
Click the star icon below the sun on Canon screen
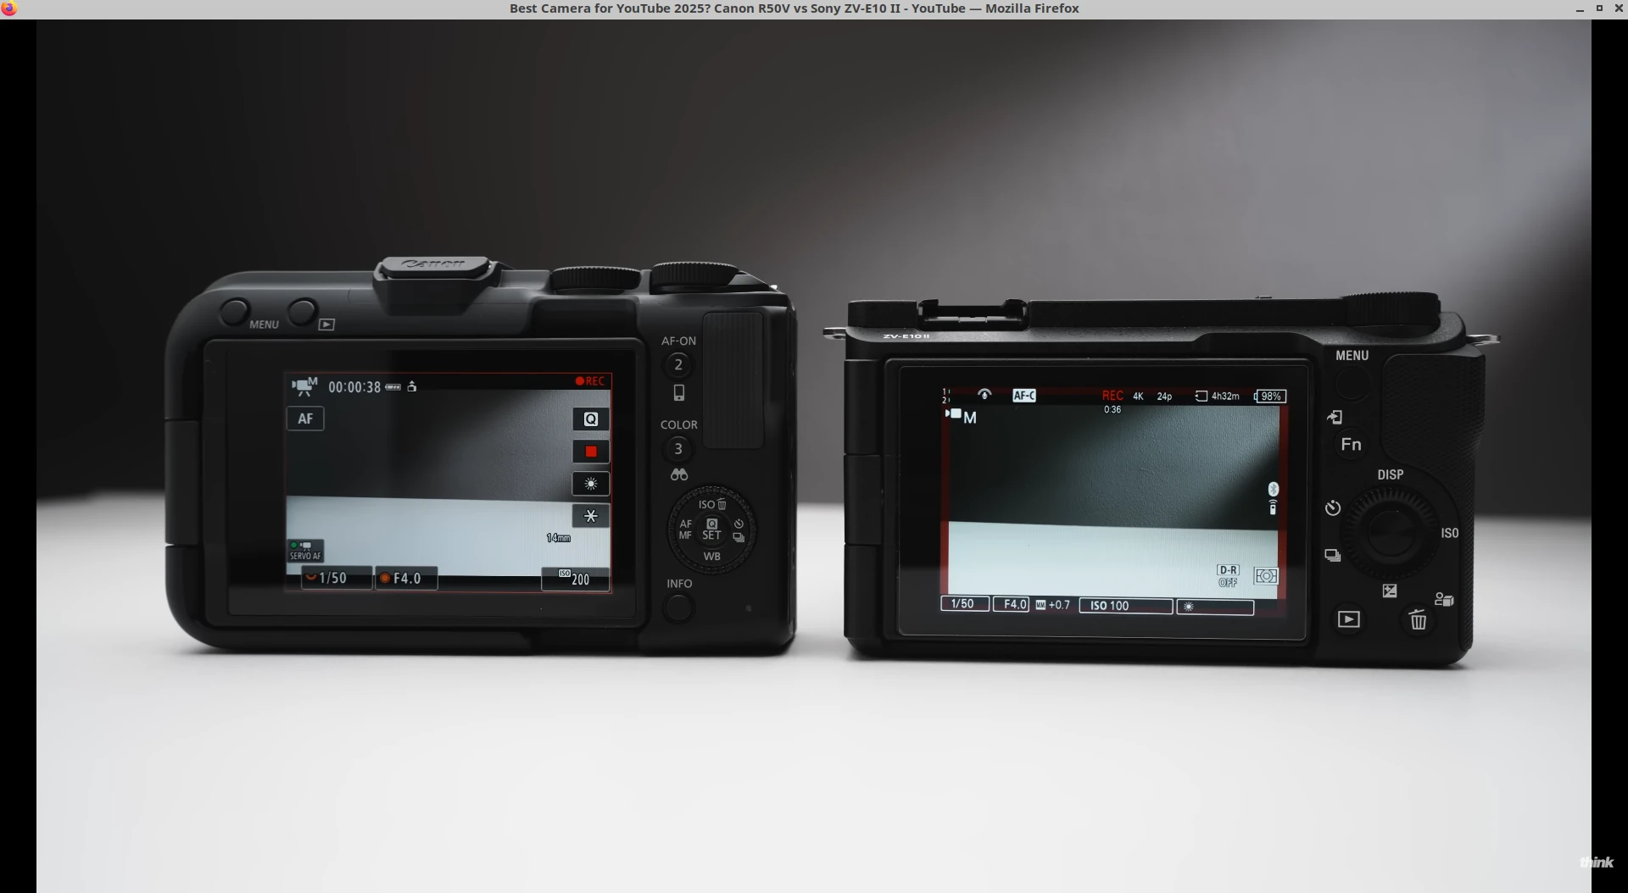[591, 516]
